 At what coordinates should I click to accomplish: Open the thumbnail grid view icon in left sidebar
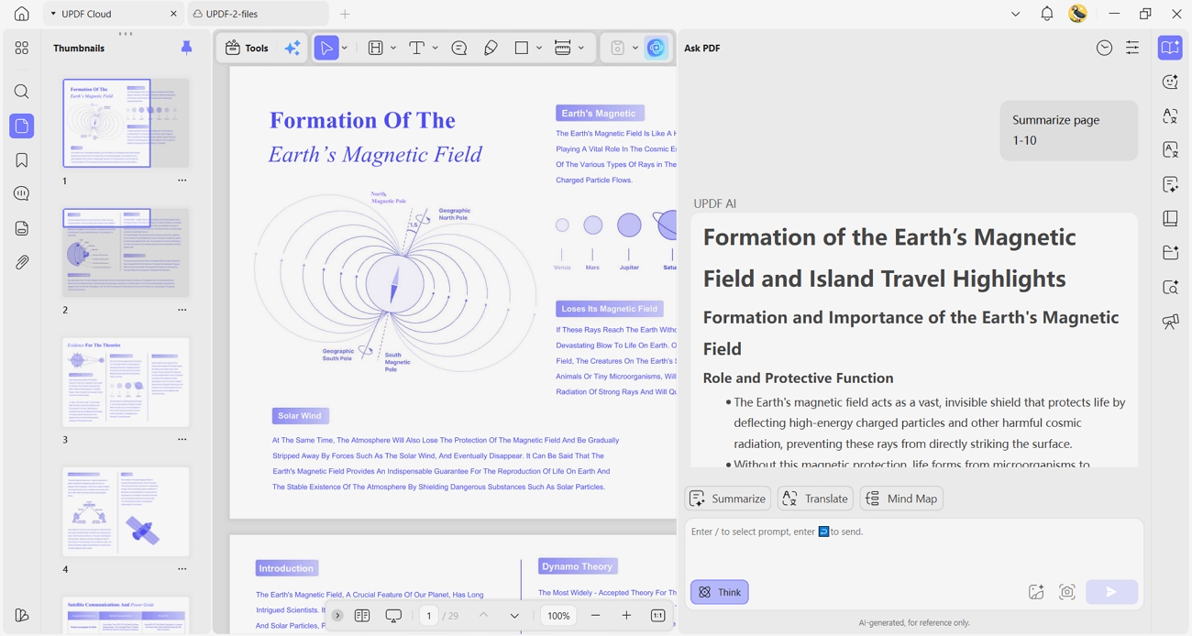point(21,48)
